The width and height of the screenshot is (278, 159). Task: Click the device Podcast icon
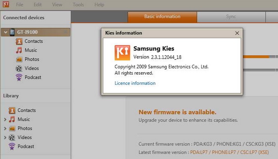click(x=19, y=77)
